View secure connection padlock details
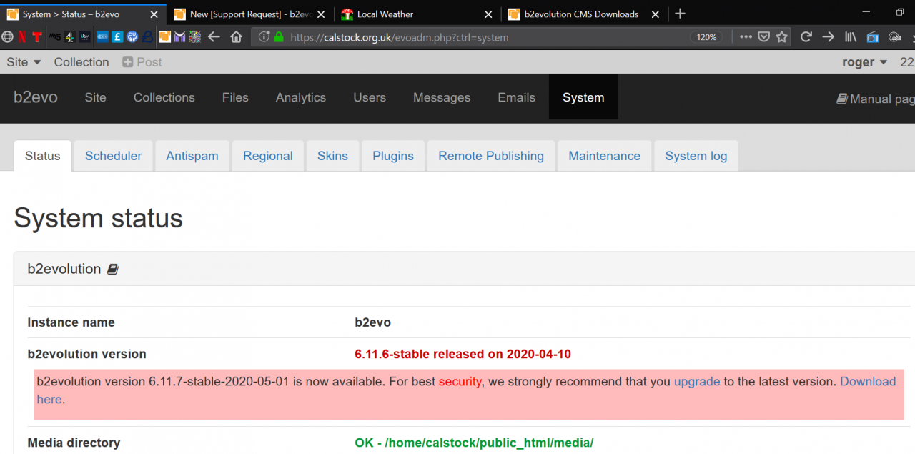 279,37
